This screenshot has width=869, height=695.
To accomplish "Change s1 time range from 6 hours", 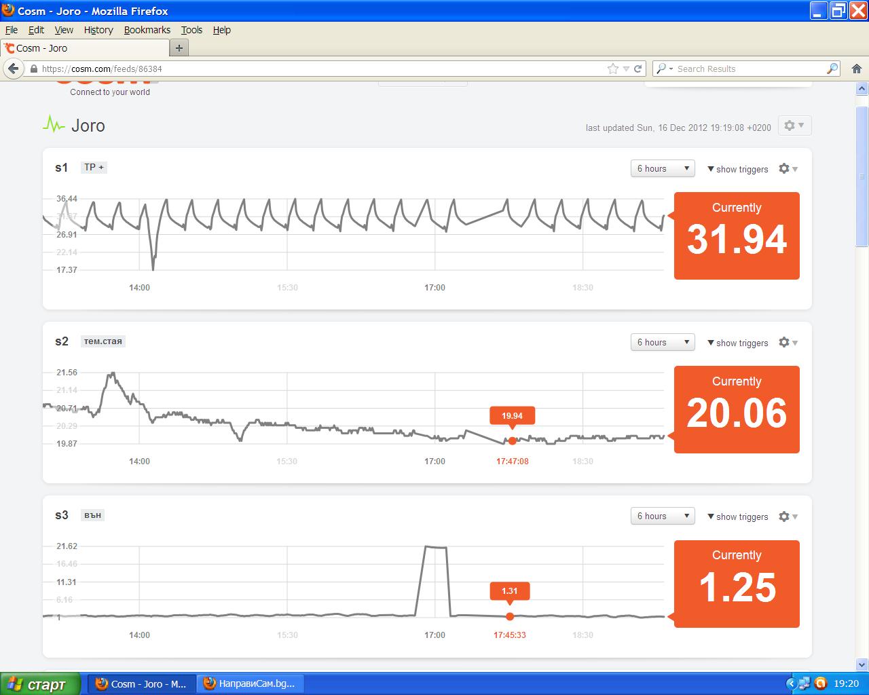I will pyautogui.click(x=663, y=169).
